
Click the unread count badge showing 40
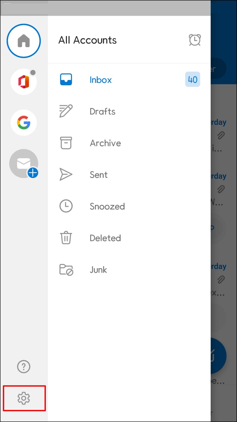[x=192, y=79]
